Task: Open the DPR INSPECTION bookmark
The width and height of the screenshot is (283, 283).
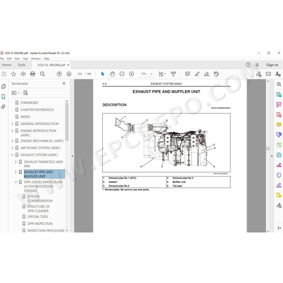Action: [x=40, y=224]
